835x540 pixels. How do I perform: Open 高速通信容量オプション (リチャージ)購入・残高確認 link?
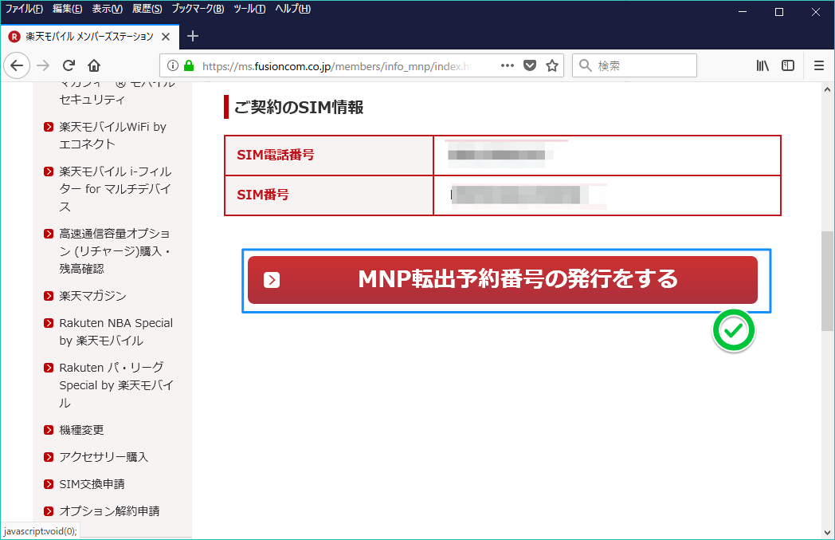115,250
